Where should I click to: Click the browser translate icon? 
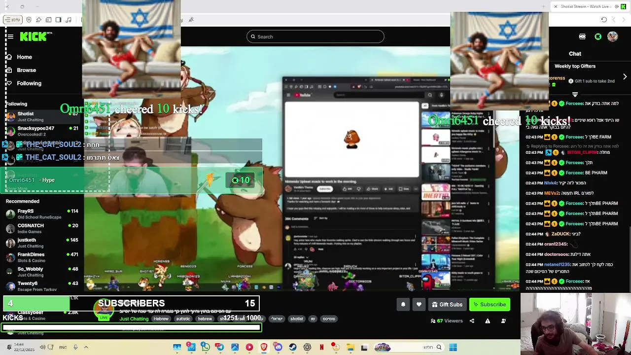tap(191, 20)
